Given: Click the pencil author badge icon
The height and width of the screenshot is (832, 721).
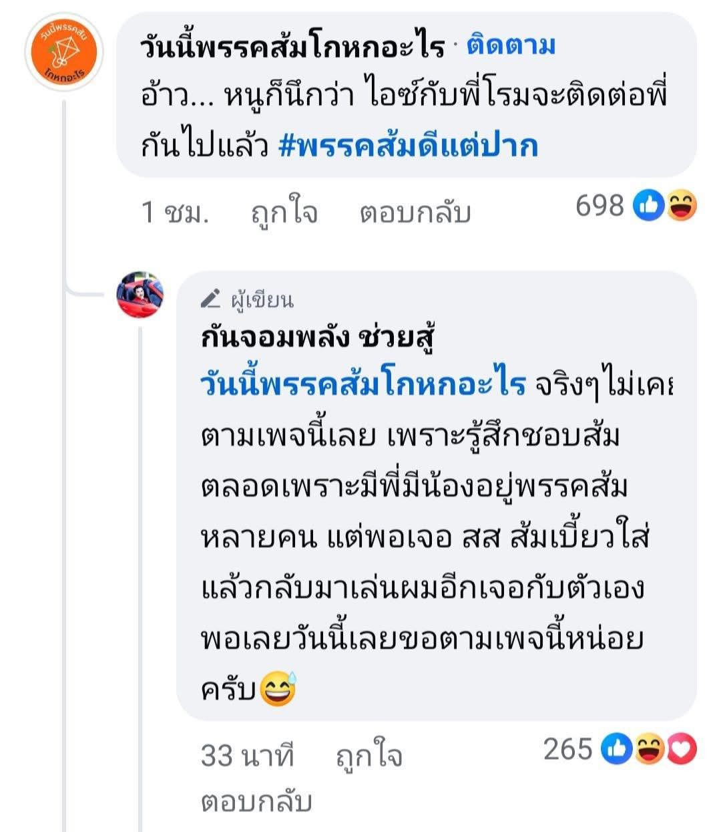Looking at the screenshot, I should coord(211,299).
